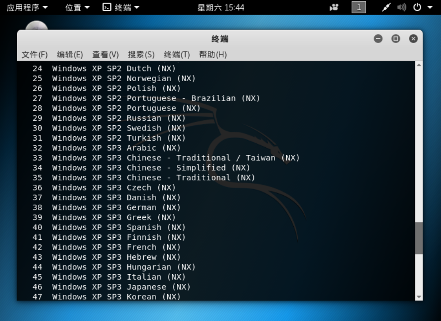Click line 31 SP2 Turkish
The width and height of the screenshot is (441, 321).
pos(109,138)
